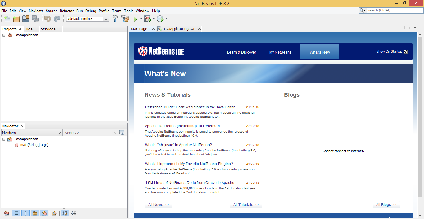Run the project with green play icon
The width and height of the screenshot is (424, 219).
point(135,19)
